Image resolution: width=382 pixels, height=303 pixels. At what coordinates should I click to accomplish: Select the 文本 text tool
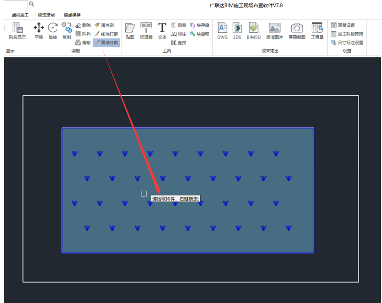pyautogui.click(x=162, y=31)
